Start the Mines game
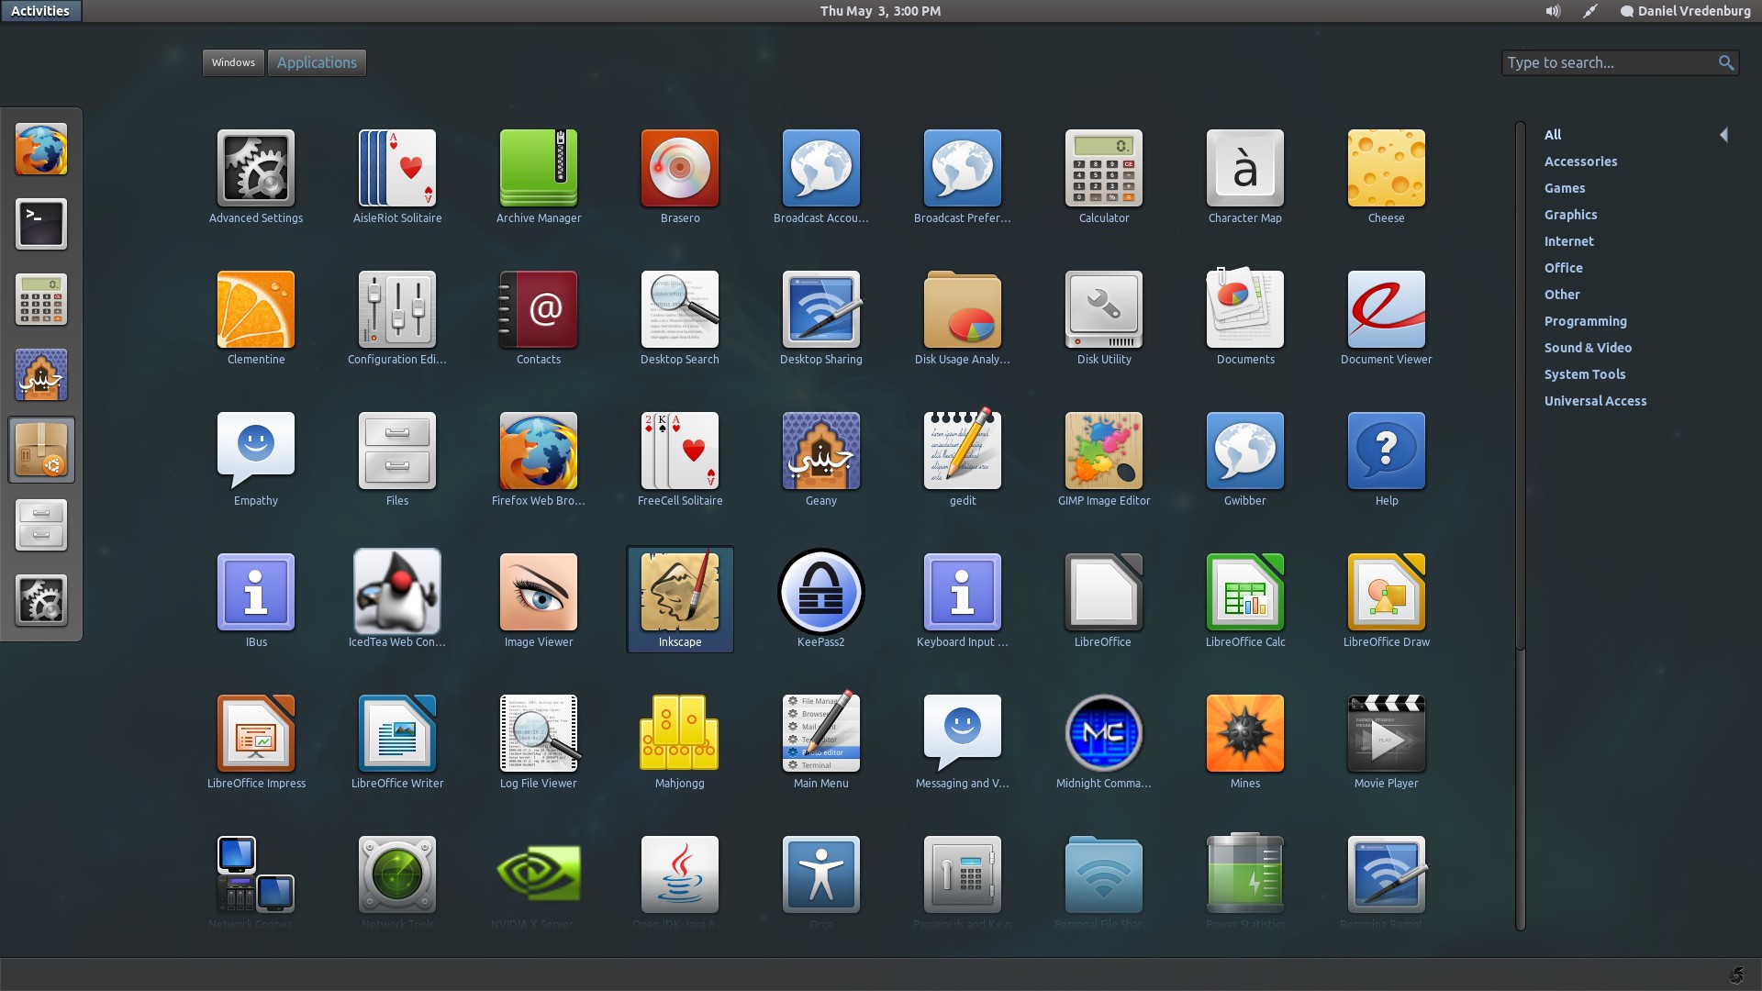The image size is (1762, 991). (1244, 740)
